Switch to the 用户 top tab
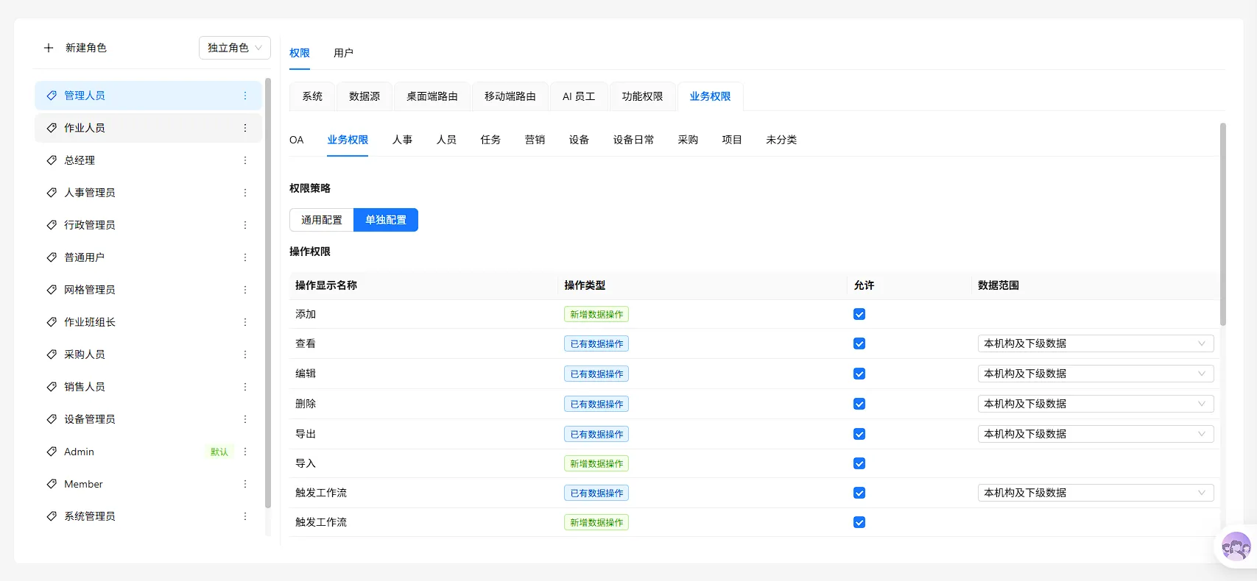 tap(343, 53)
